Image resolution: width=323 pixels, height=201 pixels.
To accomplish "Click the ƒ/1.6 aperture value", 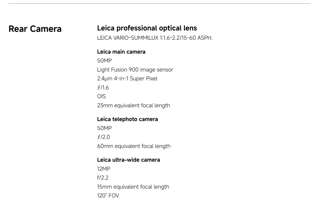I will (103, 88).
